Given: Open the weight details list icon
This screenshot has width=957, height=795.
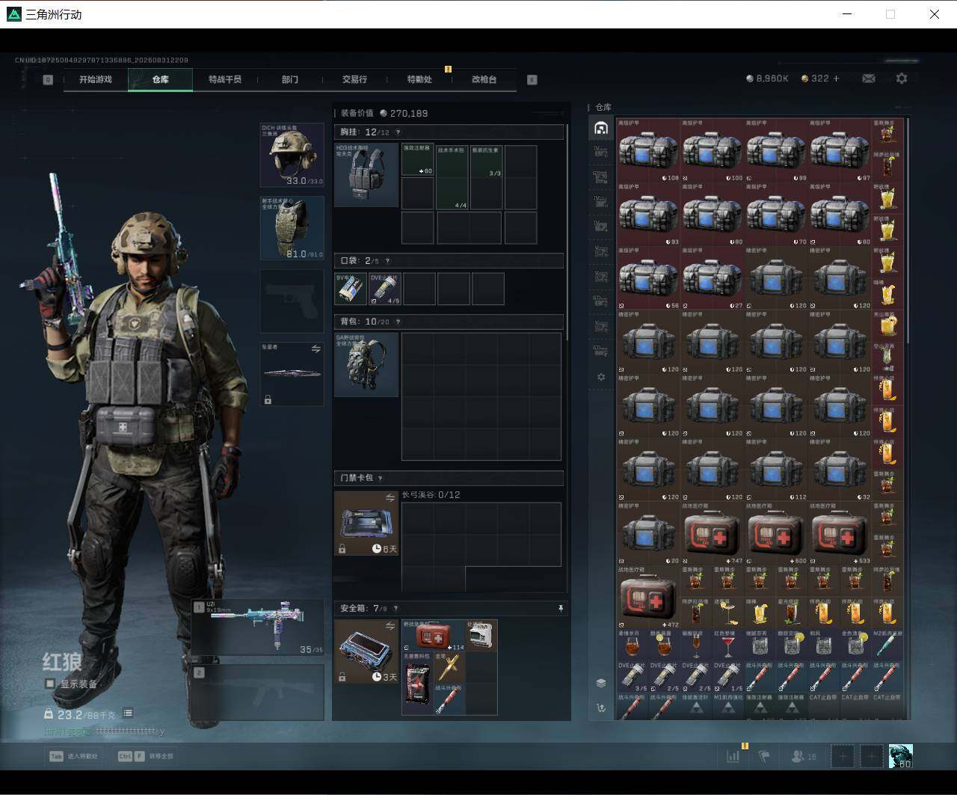Looking at the screenshot, I should tap(128, 713).
